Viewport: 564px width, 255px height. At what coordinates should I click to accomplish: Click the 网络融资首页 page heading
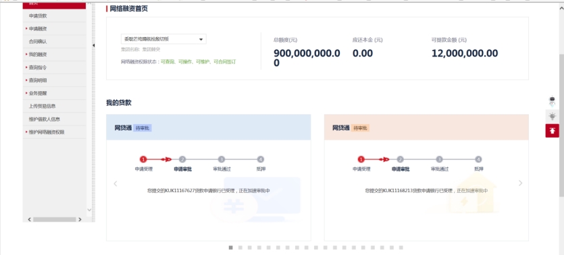129,9
